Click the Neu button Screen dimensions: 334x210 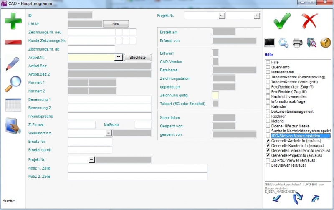pos(116,24)
